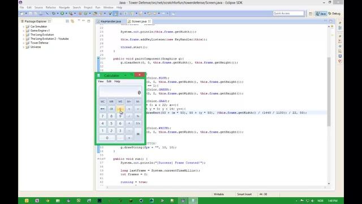
Task: Click the editor vertical scrollbar thumb
Action: pyautogui.click(x=329, y=91)
